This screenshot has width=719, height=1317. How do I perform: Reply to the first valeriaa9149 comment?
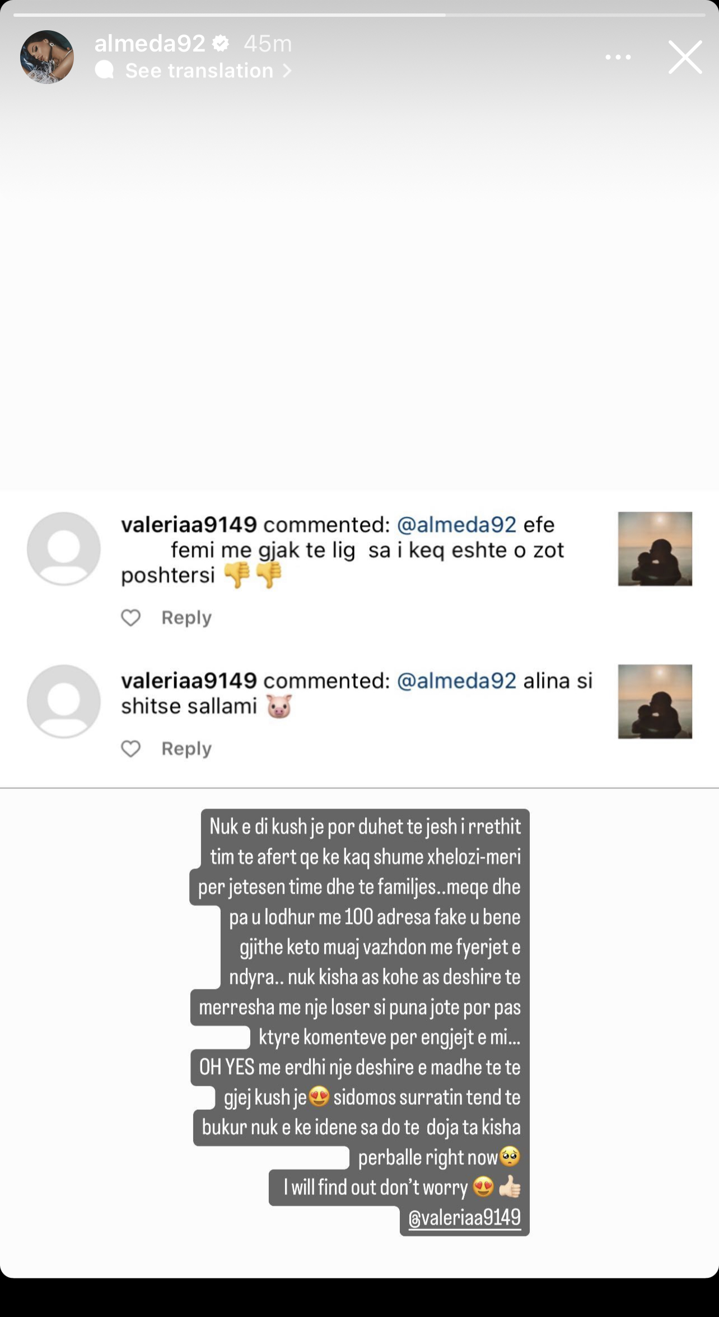point(186,618)
